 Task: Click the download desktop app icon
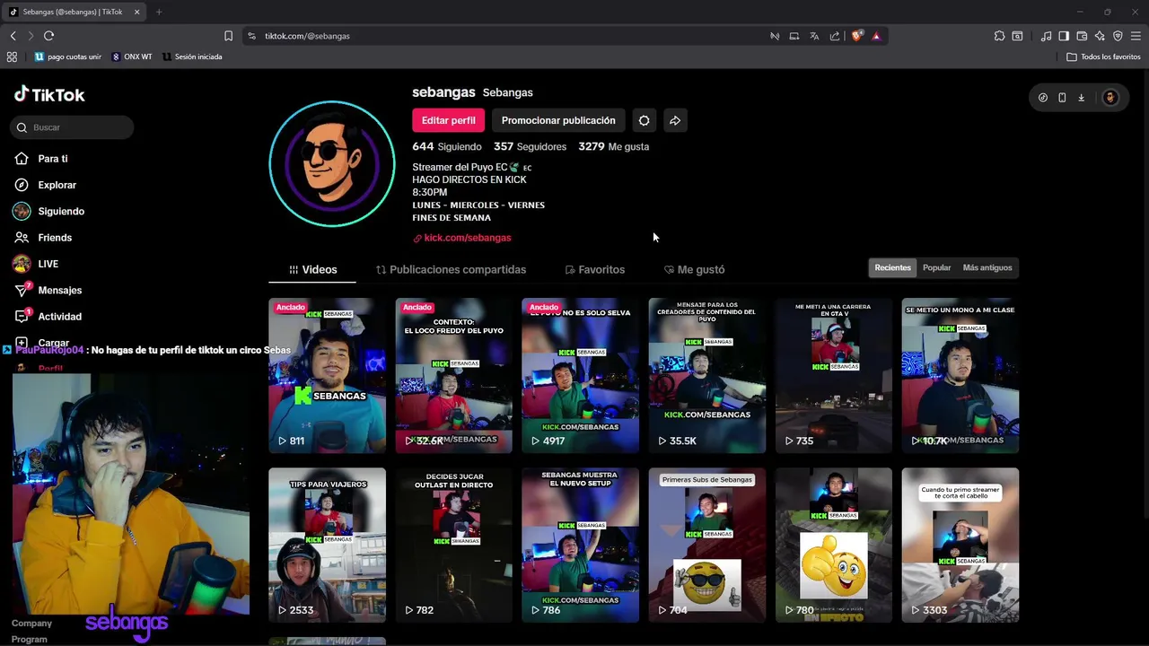point(1081,98)
